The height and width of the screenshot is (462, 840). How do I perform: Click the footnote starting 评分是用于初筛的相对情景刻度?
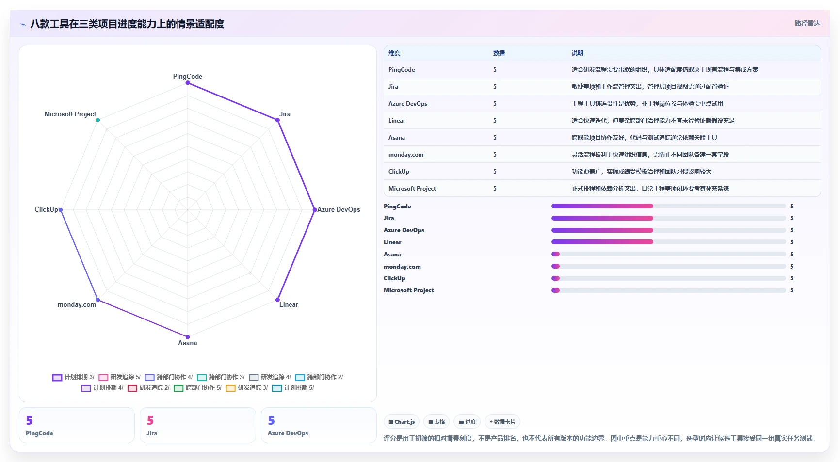(x=601, y=438)
